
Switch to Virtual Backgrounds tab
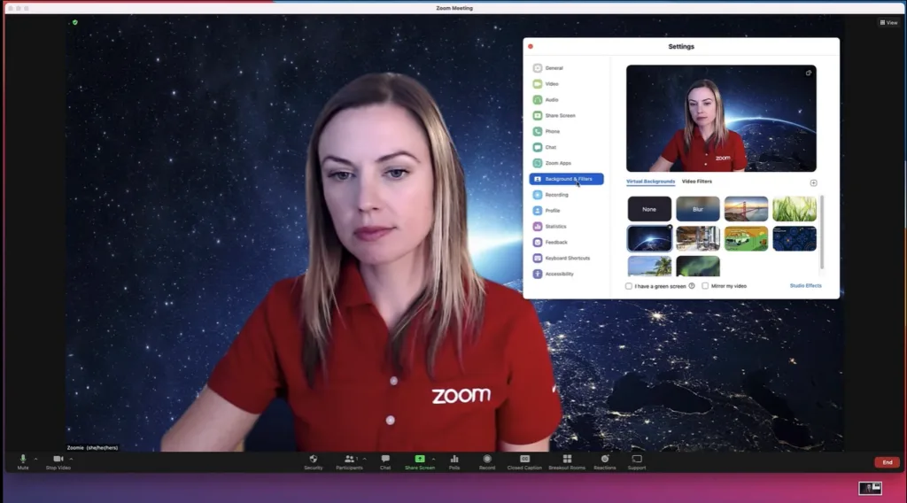tap(650, 182)
